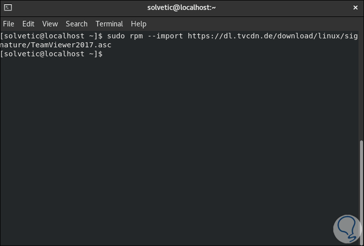Click the word sudo in the command

point(115,36)
